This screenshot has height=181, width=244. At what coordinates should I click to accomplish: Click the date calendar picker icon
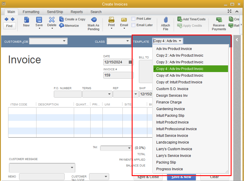click(130, 62)
